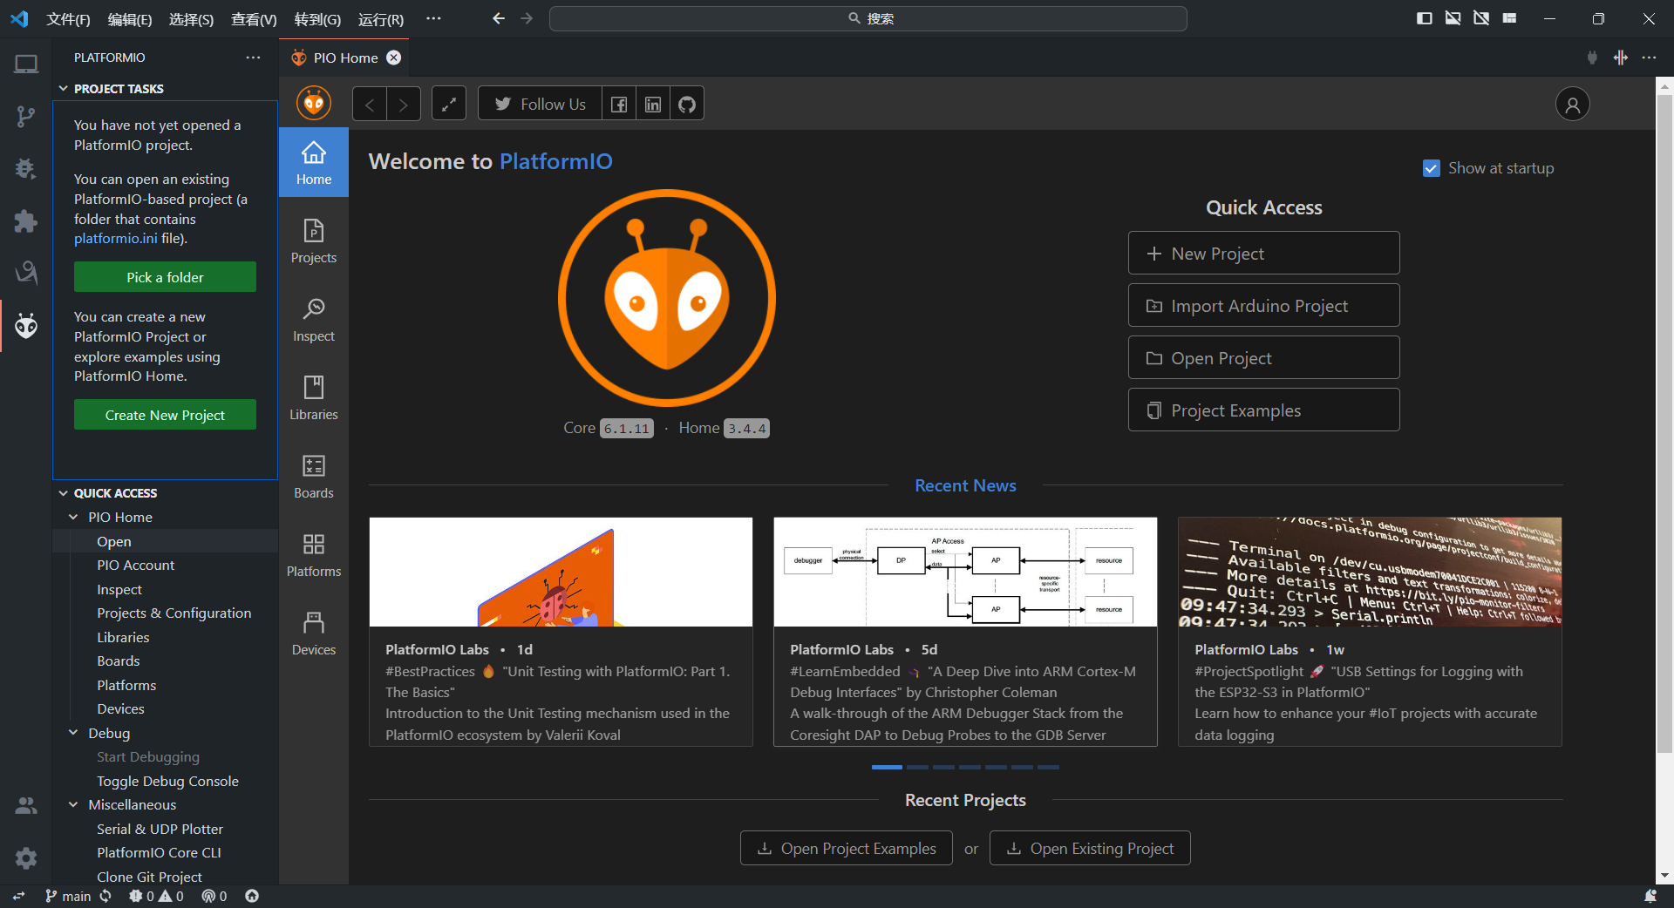
Task: Click the PlatformIO Home icon in status bar
Action: [x=252, y=897]
